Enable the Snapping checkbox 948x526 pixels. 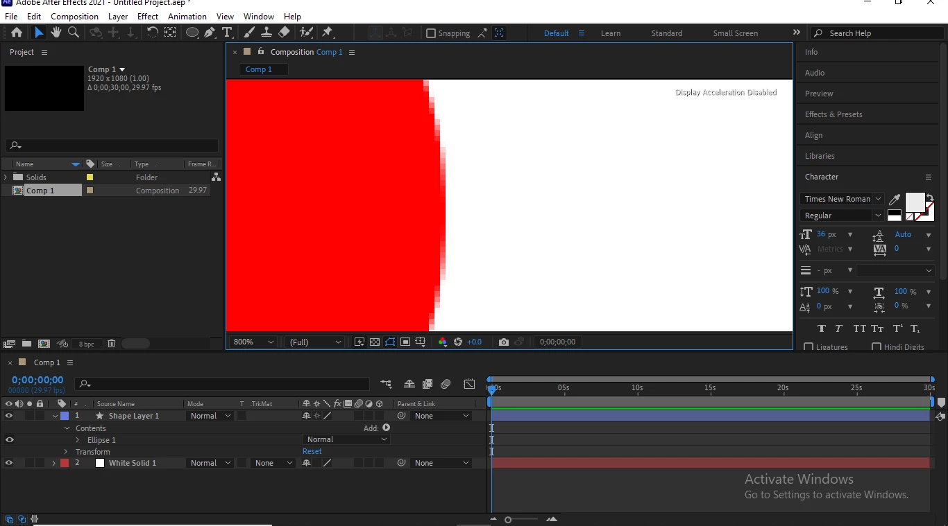click(431, 33)
